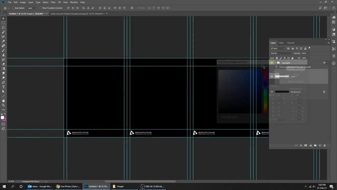Open the Edit toolbar ellipsis menu
Viewport: 337px width, 190px height.
3,110
